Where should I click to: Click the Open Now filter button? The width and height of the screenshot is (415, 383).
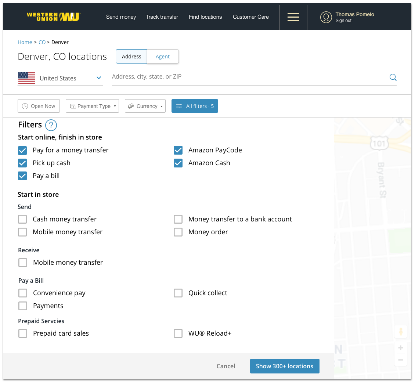point(39,106)
